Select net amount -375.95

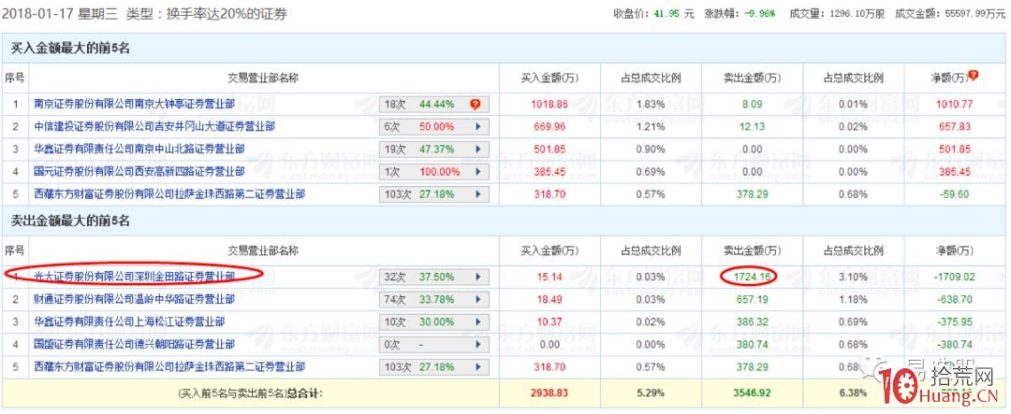coord(952,321)
